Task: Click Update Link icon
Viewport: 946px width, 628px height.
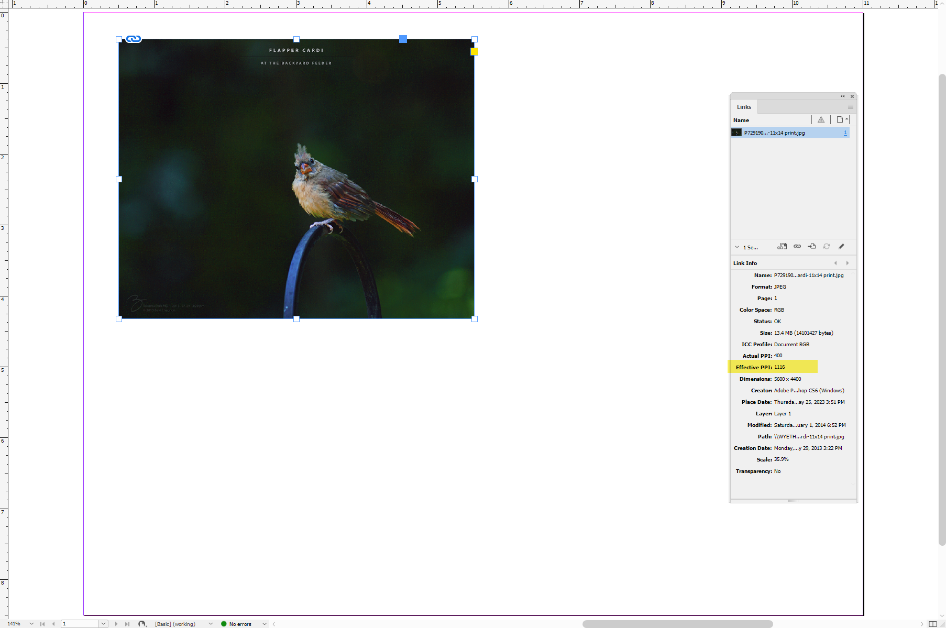Action: (827, 247)
